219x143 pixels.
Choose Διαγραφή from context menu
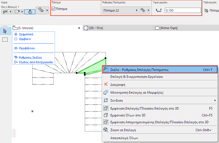coord(160,84)
